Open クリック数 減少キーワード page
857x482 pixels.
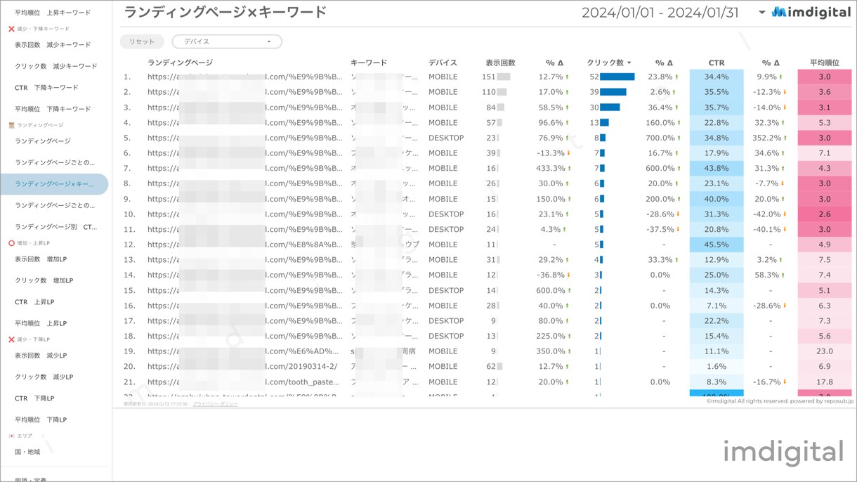56,66
